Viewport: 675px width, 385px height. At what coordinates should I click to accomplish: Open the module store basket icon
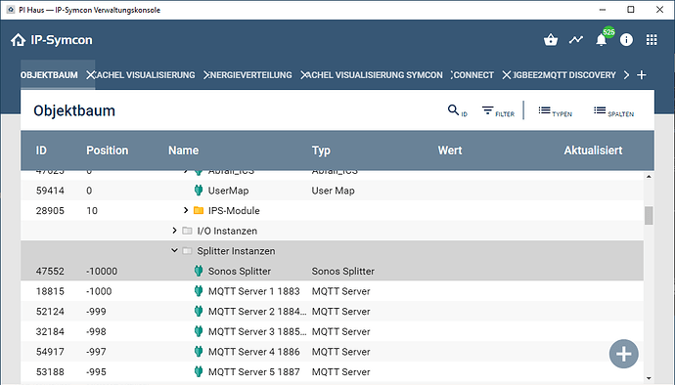click(x=551, y=40)
